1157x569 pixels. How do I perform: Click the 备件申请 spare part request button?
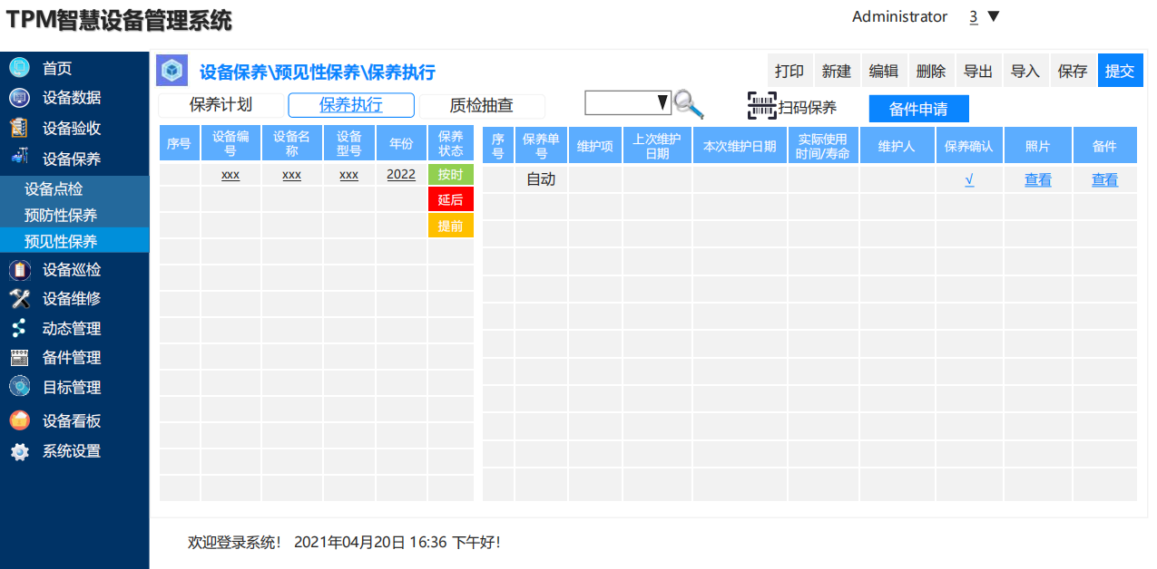point(918,109)
